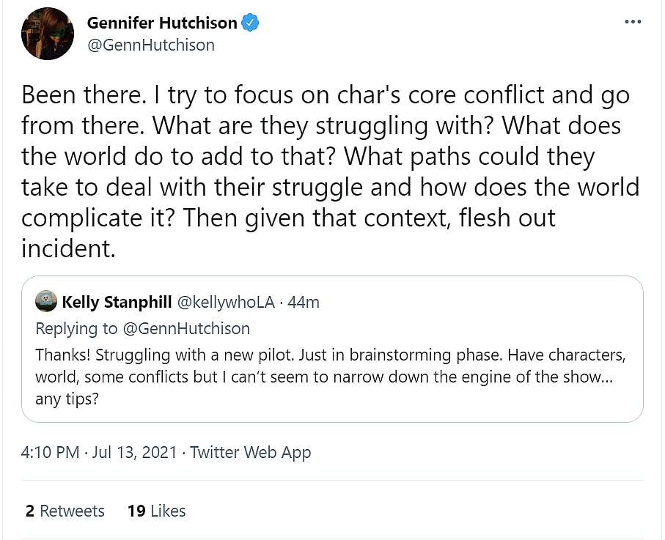Click the 44m timestamp on the quoted tweet

[304, 302]
